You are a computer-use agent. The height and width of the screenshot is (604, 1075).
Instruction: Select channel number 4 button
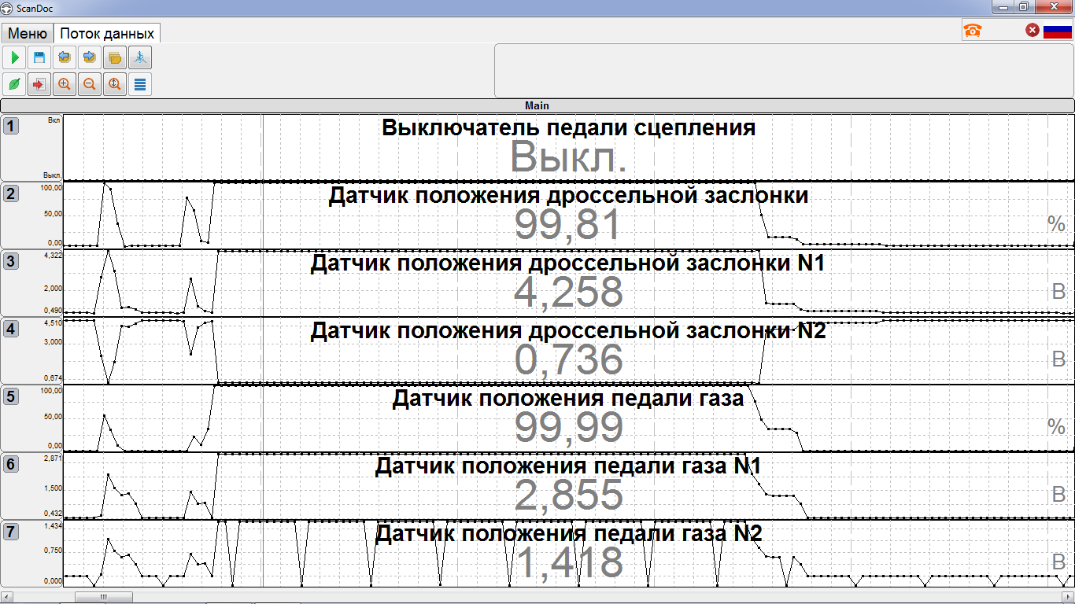[11, 329]
